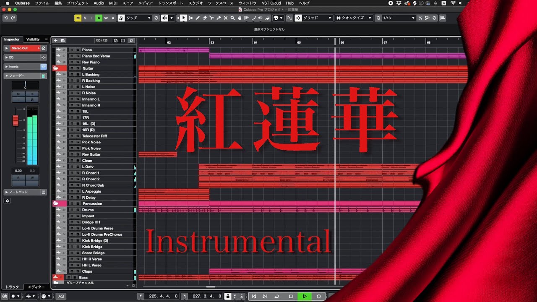Click the Go to Previous Marker transport button
The height and width of the screenshot is (302, 537).
pyautogui.click(x=254, y=296)
